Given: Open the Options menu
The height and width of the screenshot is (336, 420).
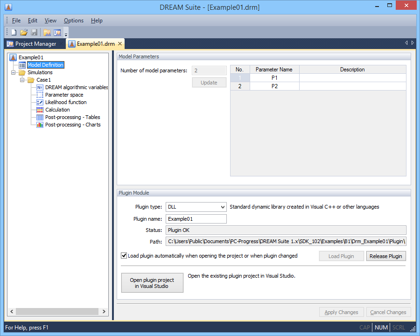Looking at the screenshot, I should pyautogui.click(x=74, y=21).
